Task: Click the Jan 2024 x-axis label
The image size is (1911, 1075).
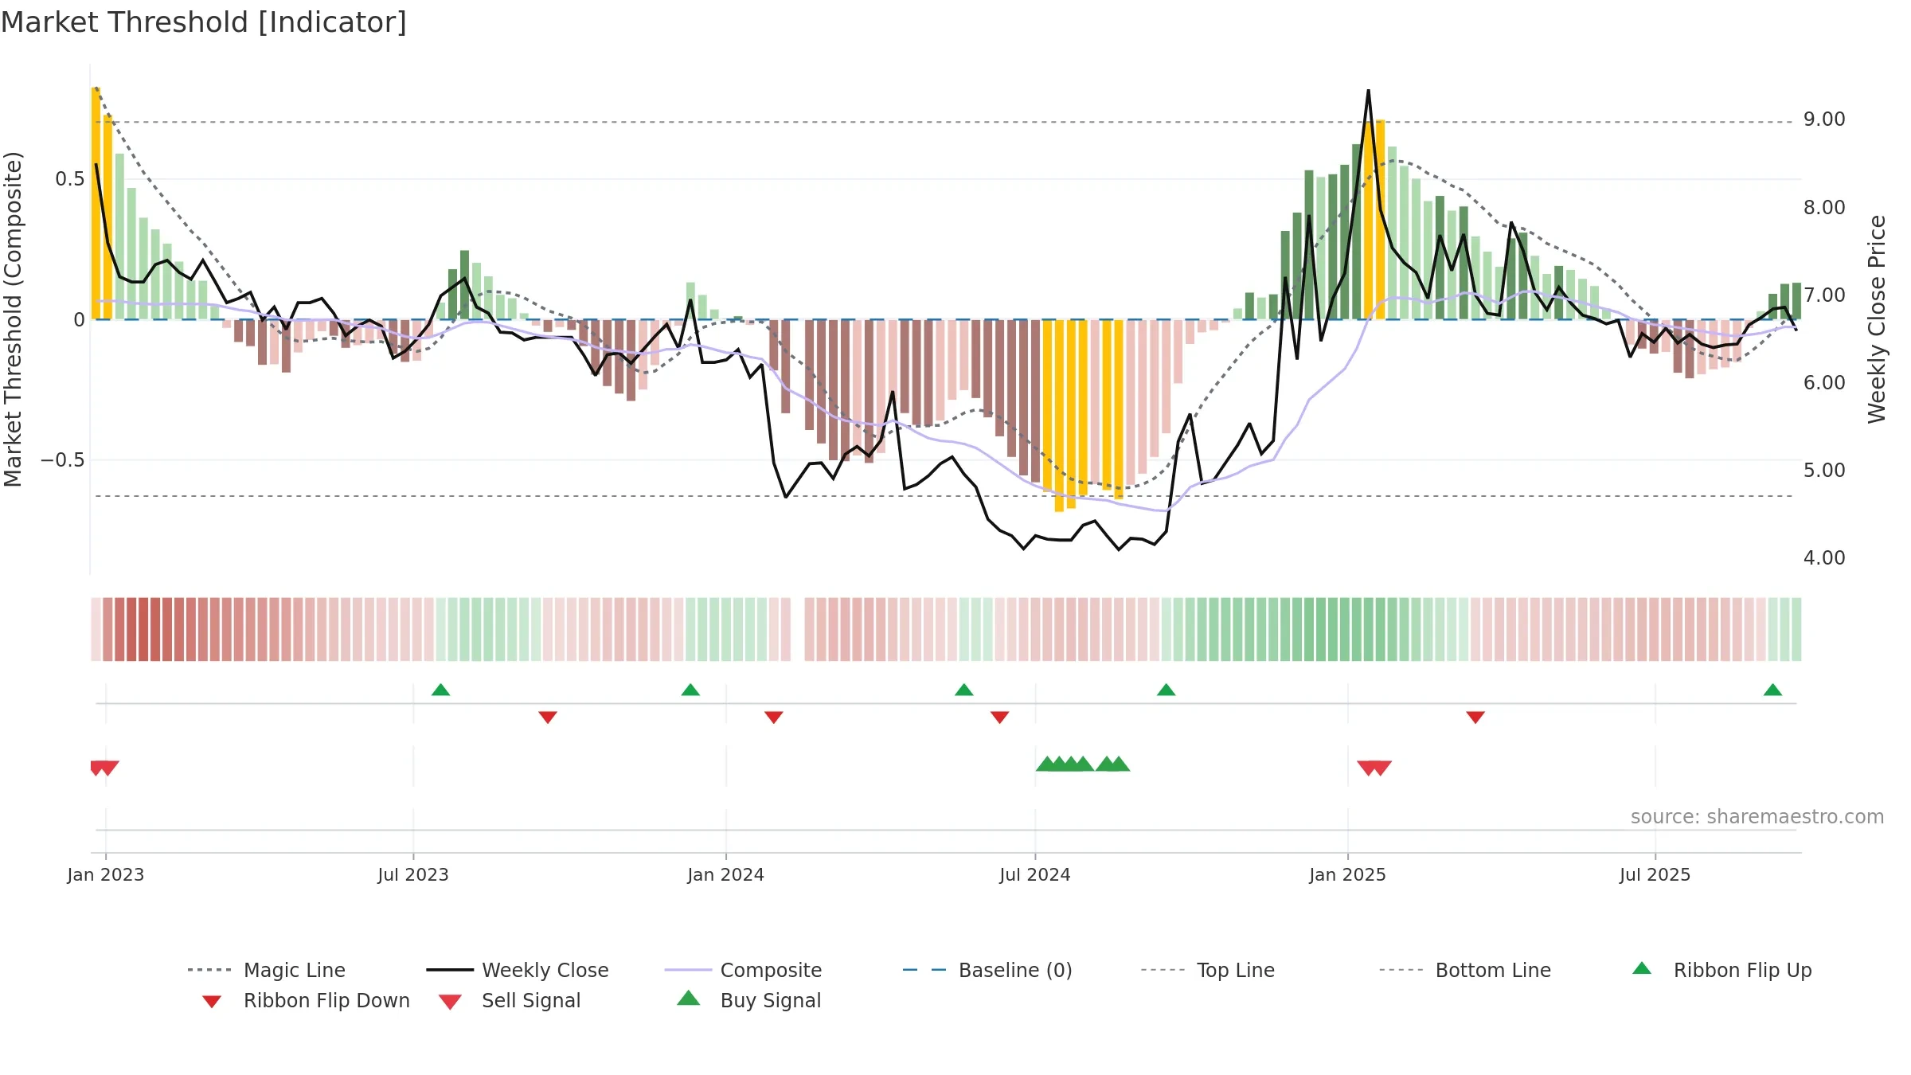Action: coord(726,875)
